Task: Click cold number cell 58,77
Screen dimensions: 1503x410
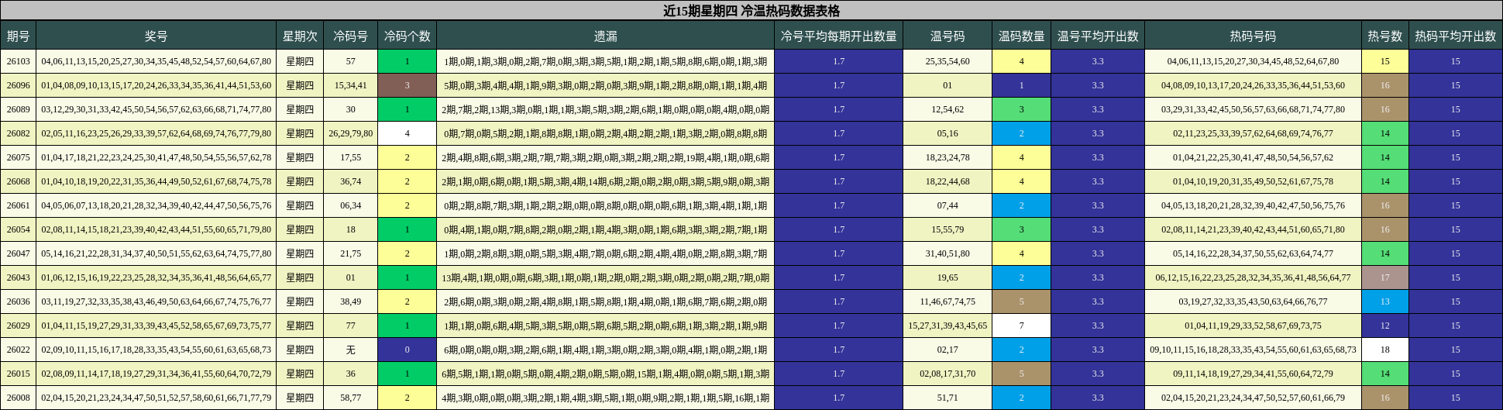Action: click(x=350, y=398)
